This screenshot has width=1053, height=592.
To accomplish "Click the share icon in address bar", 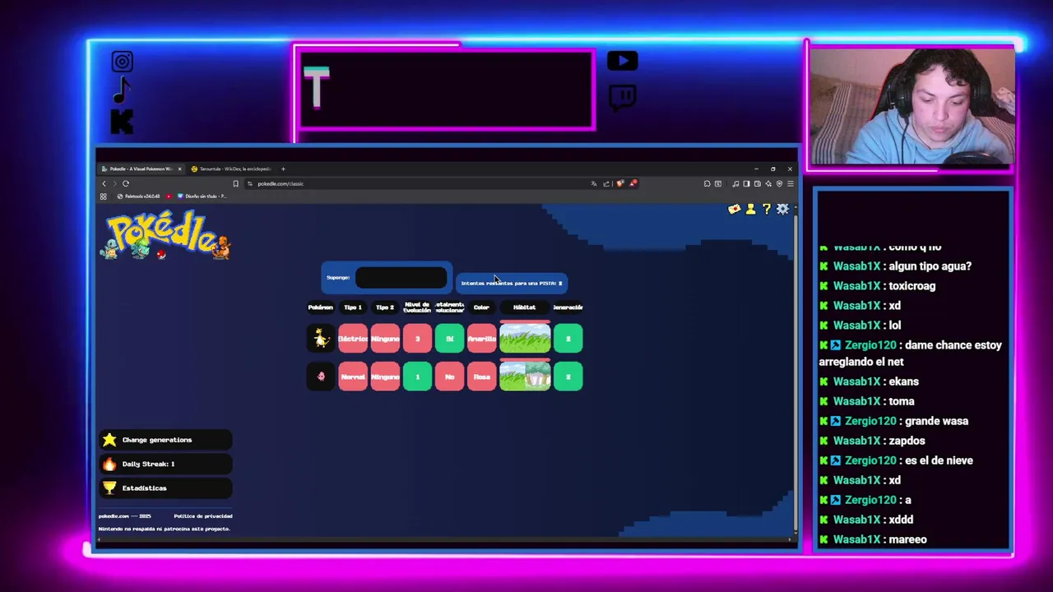I will point(606,183).
